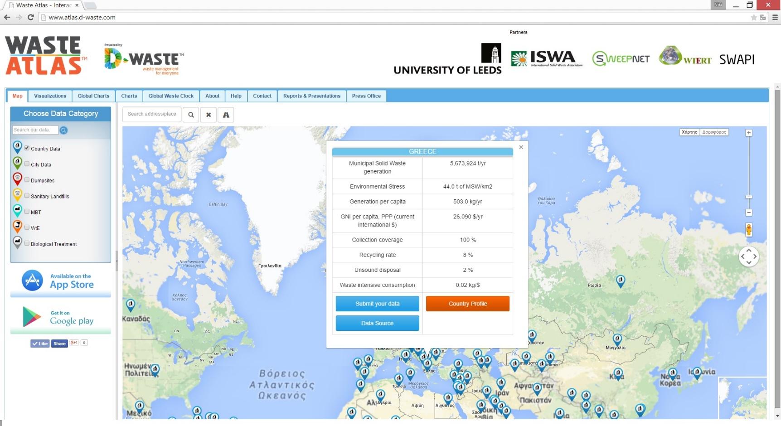Clear the address search with the X button
The height and width of the screenshot is (426, 781).
209,115
